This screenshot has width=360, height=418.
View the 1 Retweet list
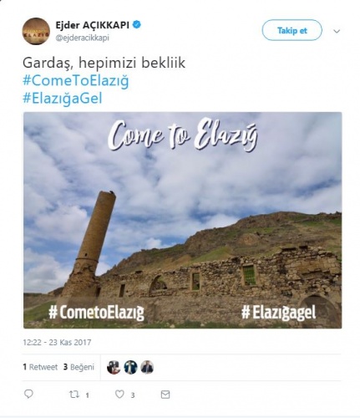pyautogui.click(x=40, y=367)
